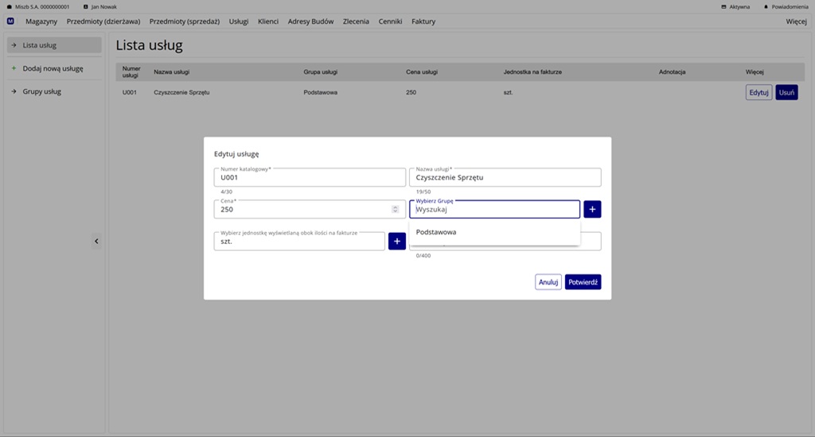Screen dimensions: 815x437
Task: Open the Faktury menu
Action: tap(423, 21)
